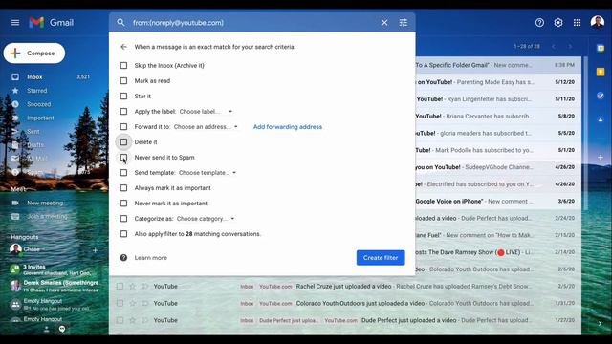Go to the previous page arrow

pyautogui.click(x=553, y=47)
